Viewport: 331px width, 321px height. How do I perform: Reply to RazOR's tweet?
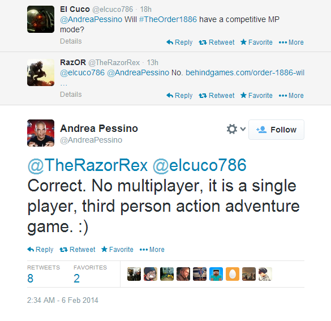pos(179,96)
